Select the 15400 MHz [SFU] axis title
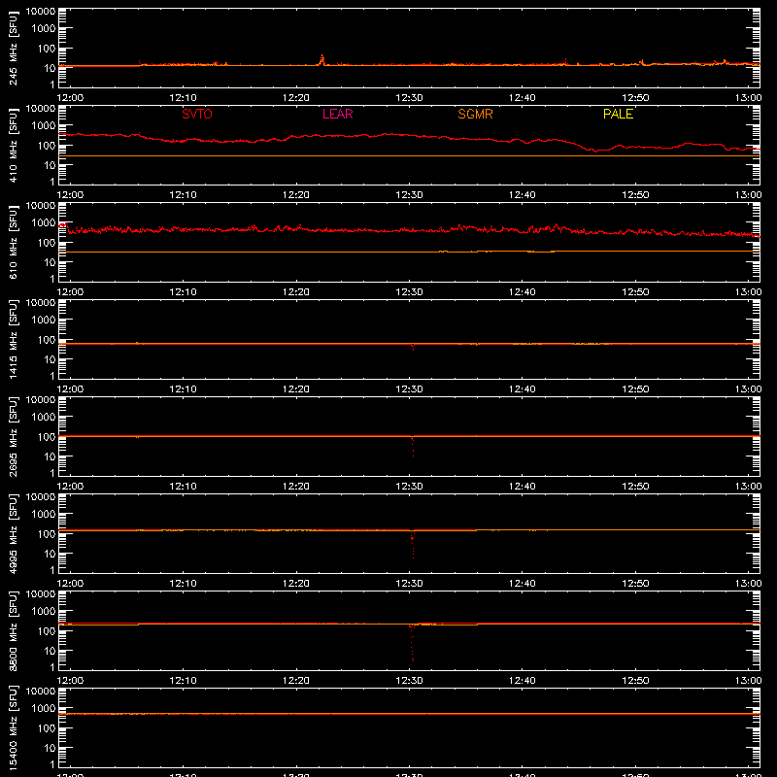Viewport: 777px width, 777px height. [13, 727]
